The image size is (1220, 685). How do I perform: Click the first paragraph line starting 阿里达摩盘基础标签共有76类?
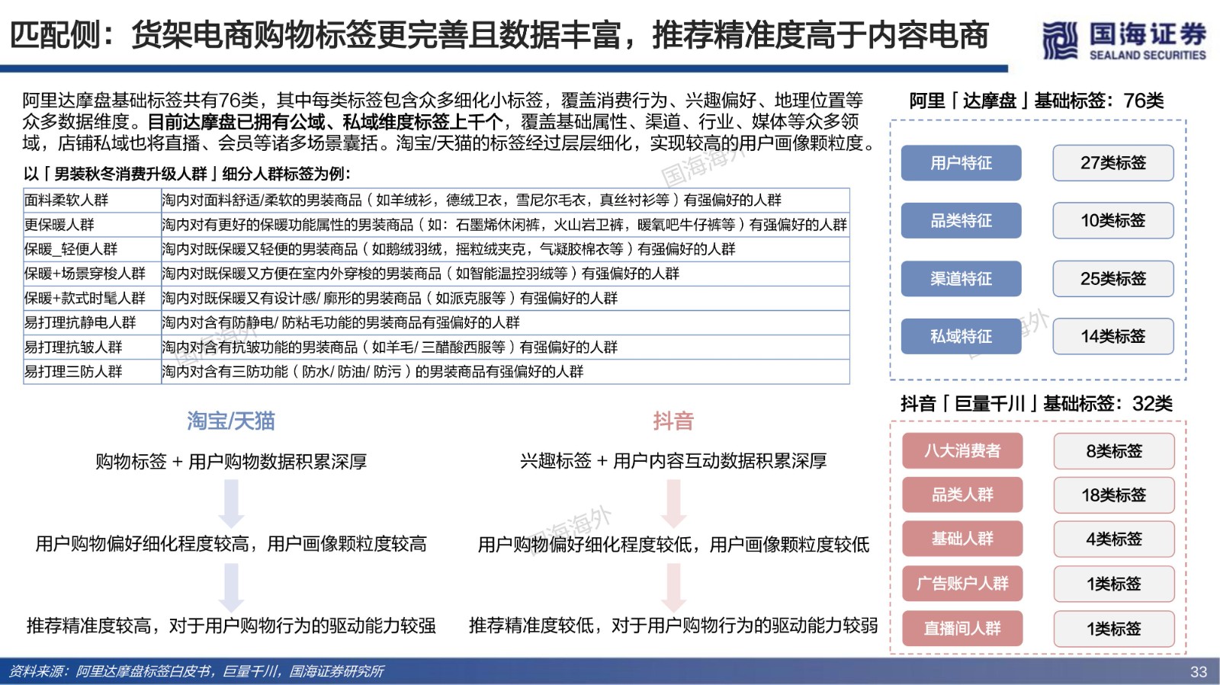click(442, 101)
